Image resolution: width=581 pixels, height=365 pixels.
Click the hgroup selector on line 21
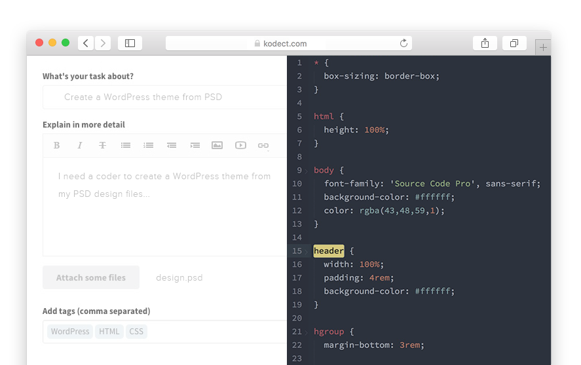[x=329, y=332]
